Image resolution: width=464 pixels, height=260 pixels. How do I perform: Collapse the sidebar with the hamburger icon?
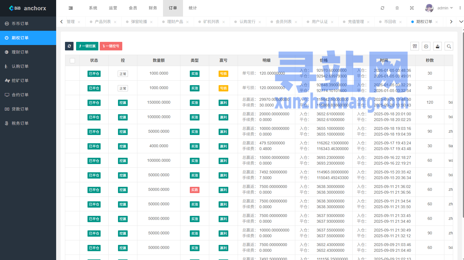click(71, 8)
